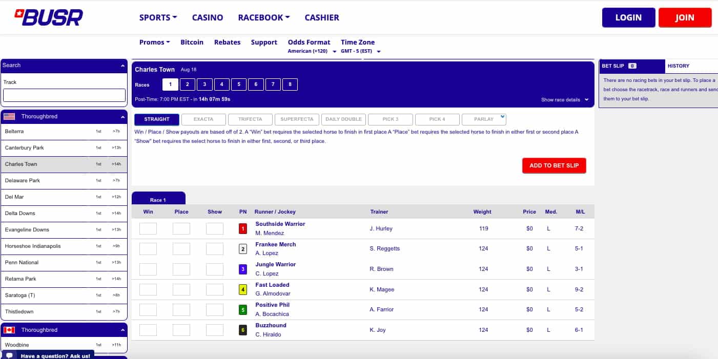Click Add to Bet Slip
The image size is (718, 359).
pos(554,165)
